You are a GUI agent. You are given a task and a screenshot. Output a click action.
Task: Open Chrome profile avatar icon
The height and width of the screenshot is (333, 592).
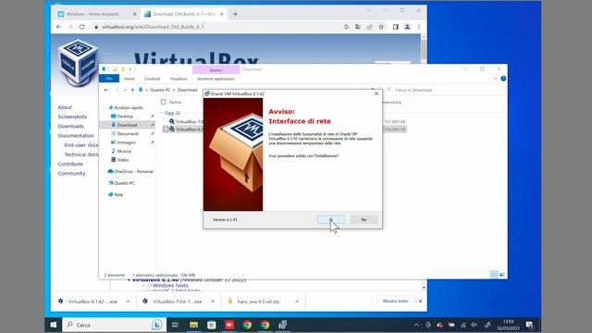coord(407,27)
